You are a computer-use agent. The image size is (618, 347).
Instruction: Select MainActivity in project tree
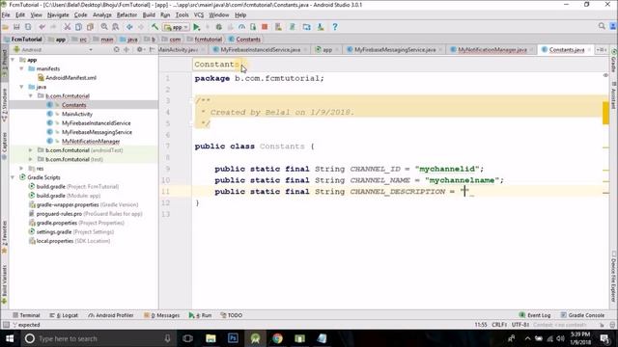point(77,114)
